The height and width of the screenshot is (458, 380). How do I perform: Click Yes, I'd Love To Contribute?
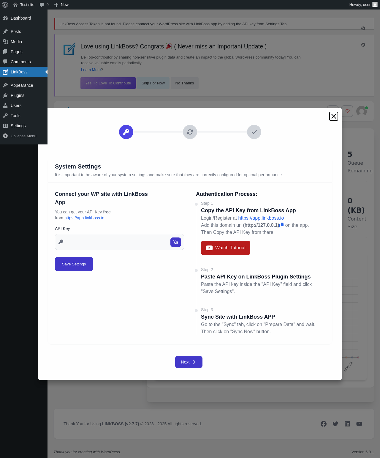click(108, 83)
